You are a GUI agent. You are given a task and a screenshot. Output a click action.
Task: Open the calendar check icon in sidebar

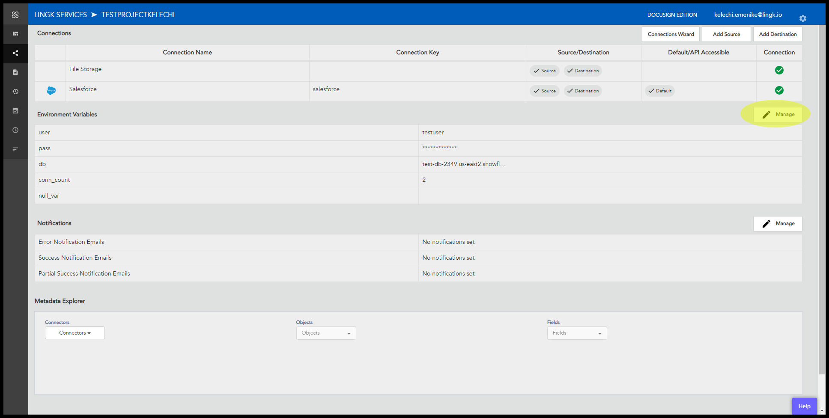[x=15, y=111]
